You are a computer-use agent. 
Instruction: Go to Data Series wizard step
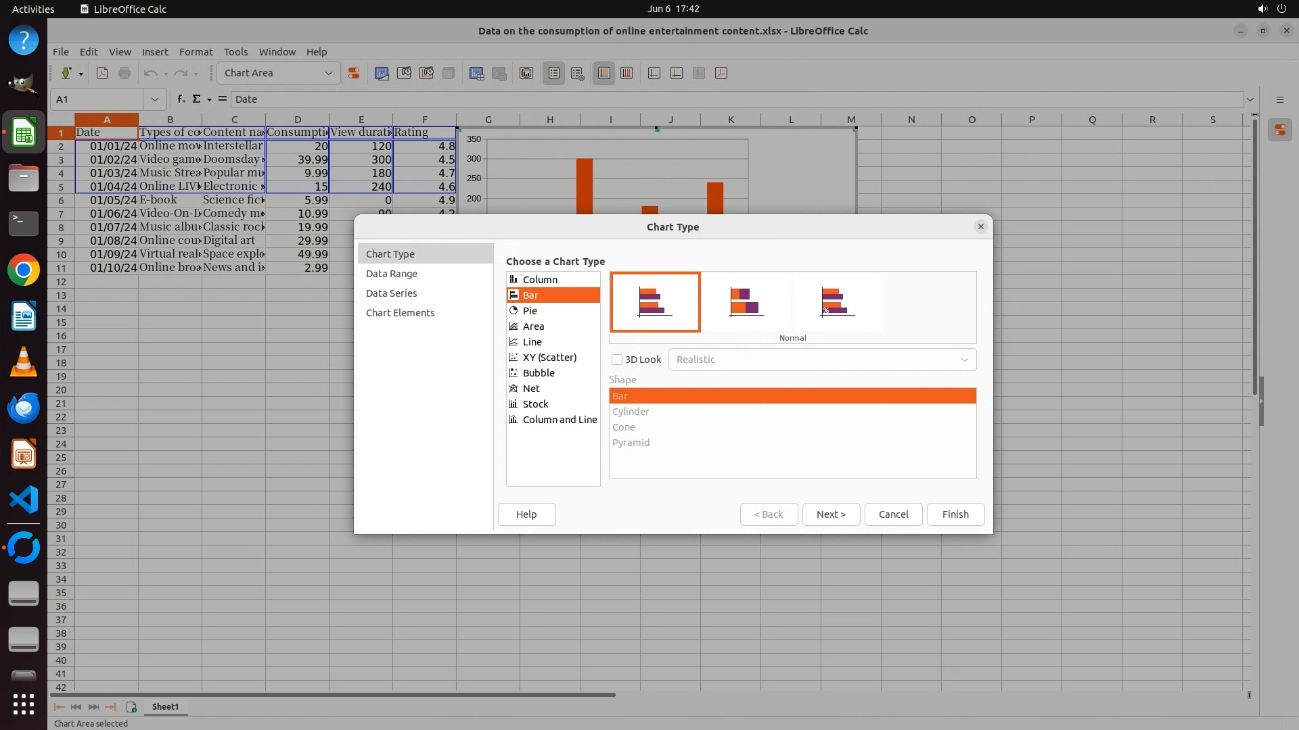[391, 293]
